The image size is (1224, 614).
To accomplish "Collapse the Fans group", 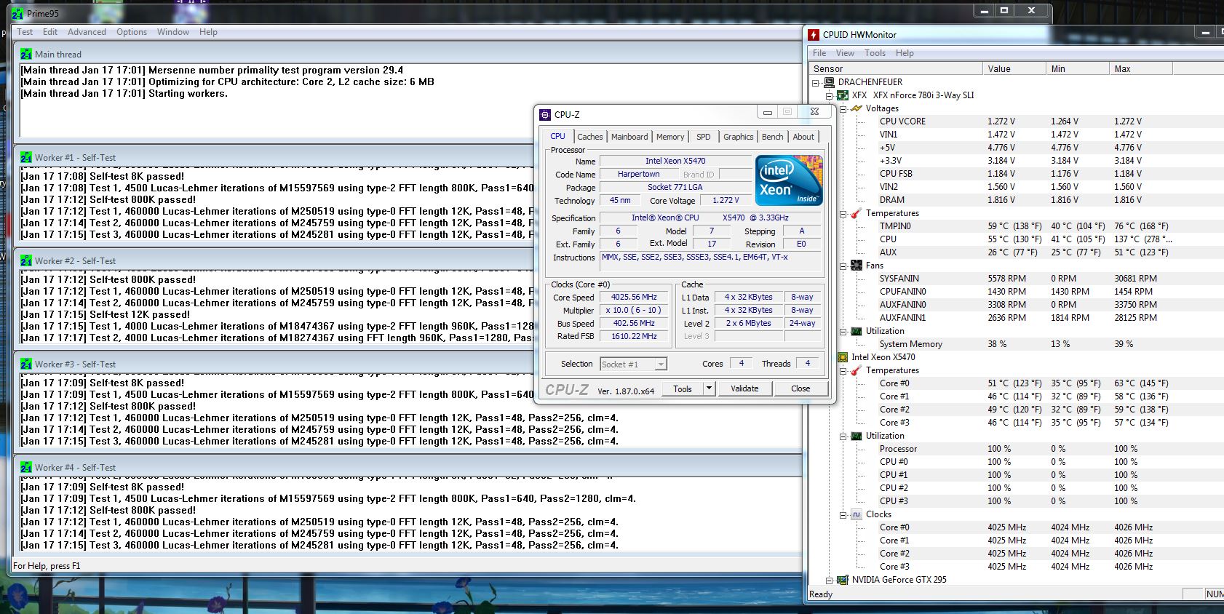I will tap(843, 266).
